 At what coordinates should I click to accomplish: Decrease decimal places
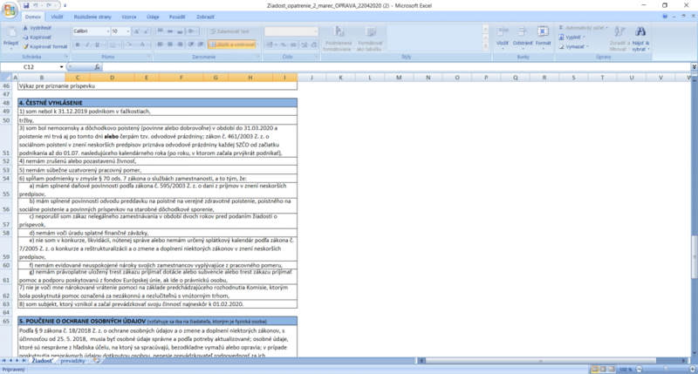point(314,44)
